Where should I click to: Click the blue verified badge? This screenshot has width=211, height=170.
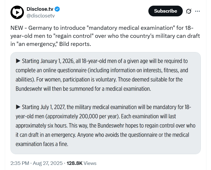coord(57,9)
